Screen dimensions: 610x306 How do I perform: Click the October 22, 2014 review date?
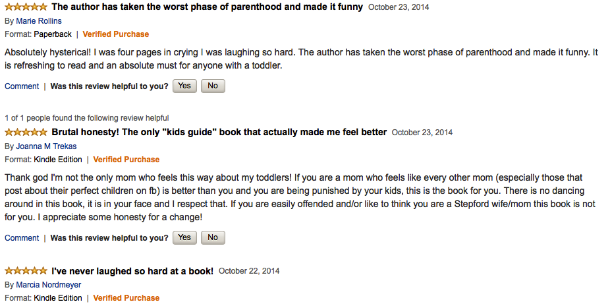click(249, 271)
